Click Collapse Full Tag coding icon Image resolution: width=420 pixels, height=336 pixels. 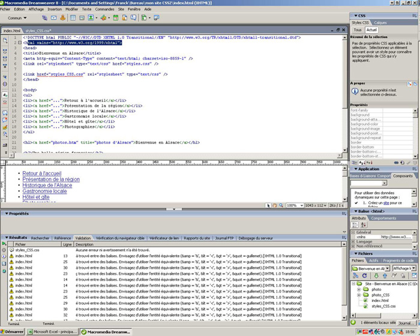5,52
